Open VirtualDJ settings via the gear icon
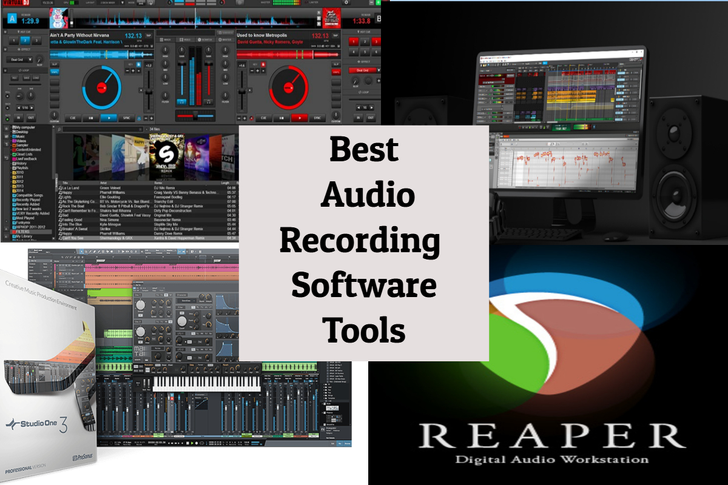The width and height of the screenshot is (728, 485). point(347,2)
